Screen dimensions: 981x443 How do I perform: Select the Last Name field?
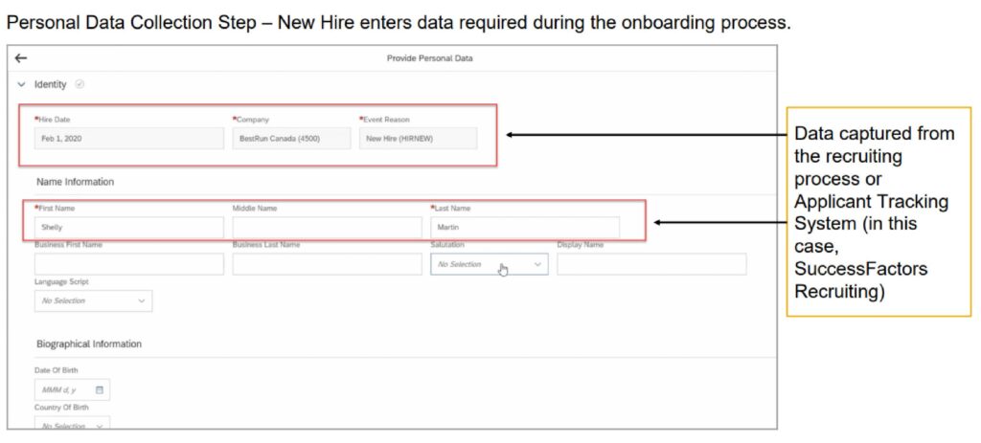[x=525, y=228]
